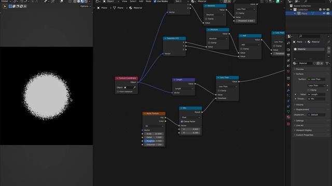The image size is (332, 186).
Task: Open the Output properties tab icon
Action: pos(288,55)
